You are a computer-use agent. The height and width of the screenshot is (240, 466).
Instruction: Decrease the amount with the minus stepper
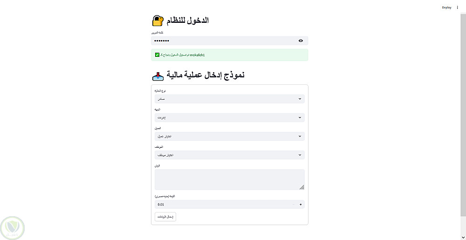pyautogui.click(x=294, y=204)
